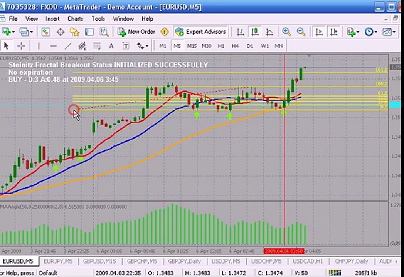Switch to candlestick chart display

pyautogui.click(x=255, y=32)
